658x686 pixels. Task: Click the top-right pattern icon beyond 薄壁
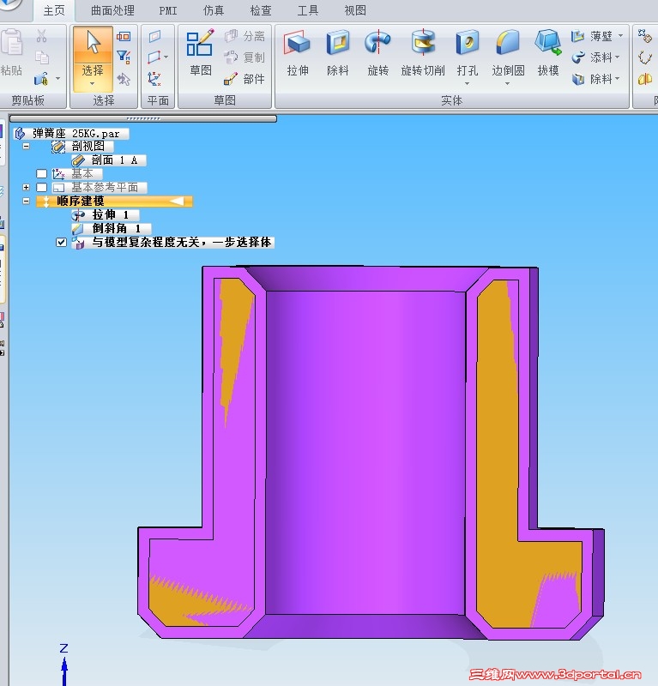click(x=644, y=36)
